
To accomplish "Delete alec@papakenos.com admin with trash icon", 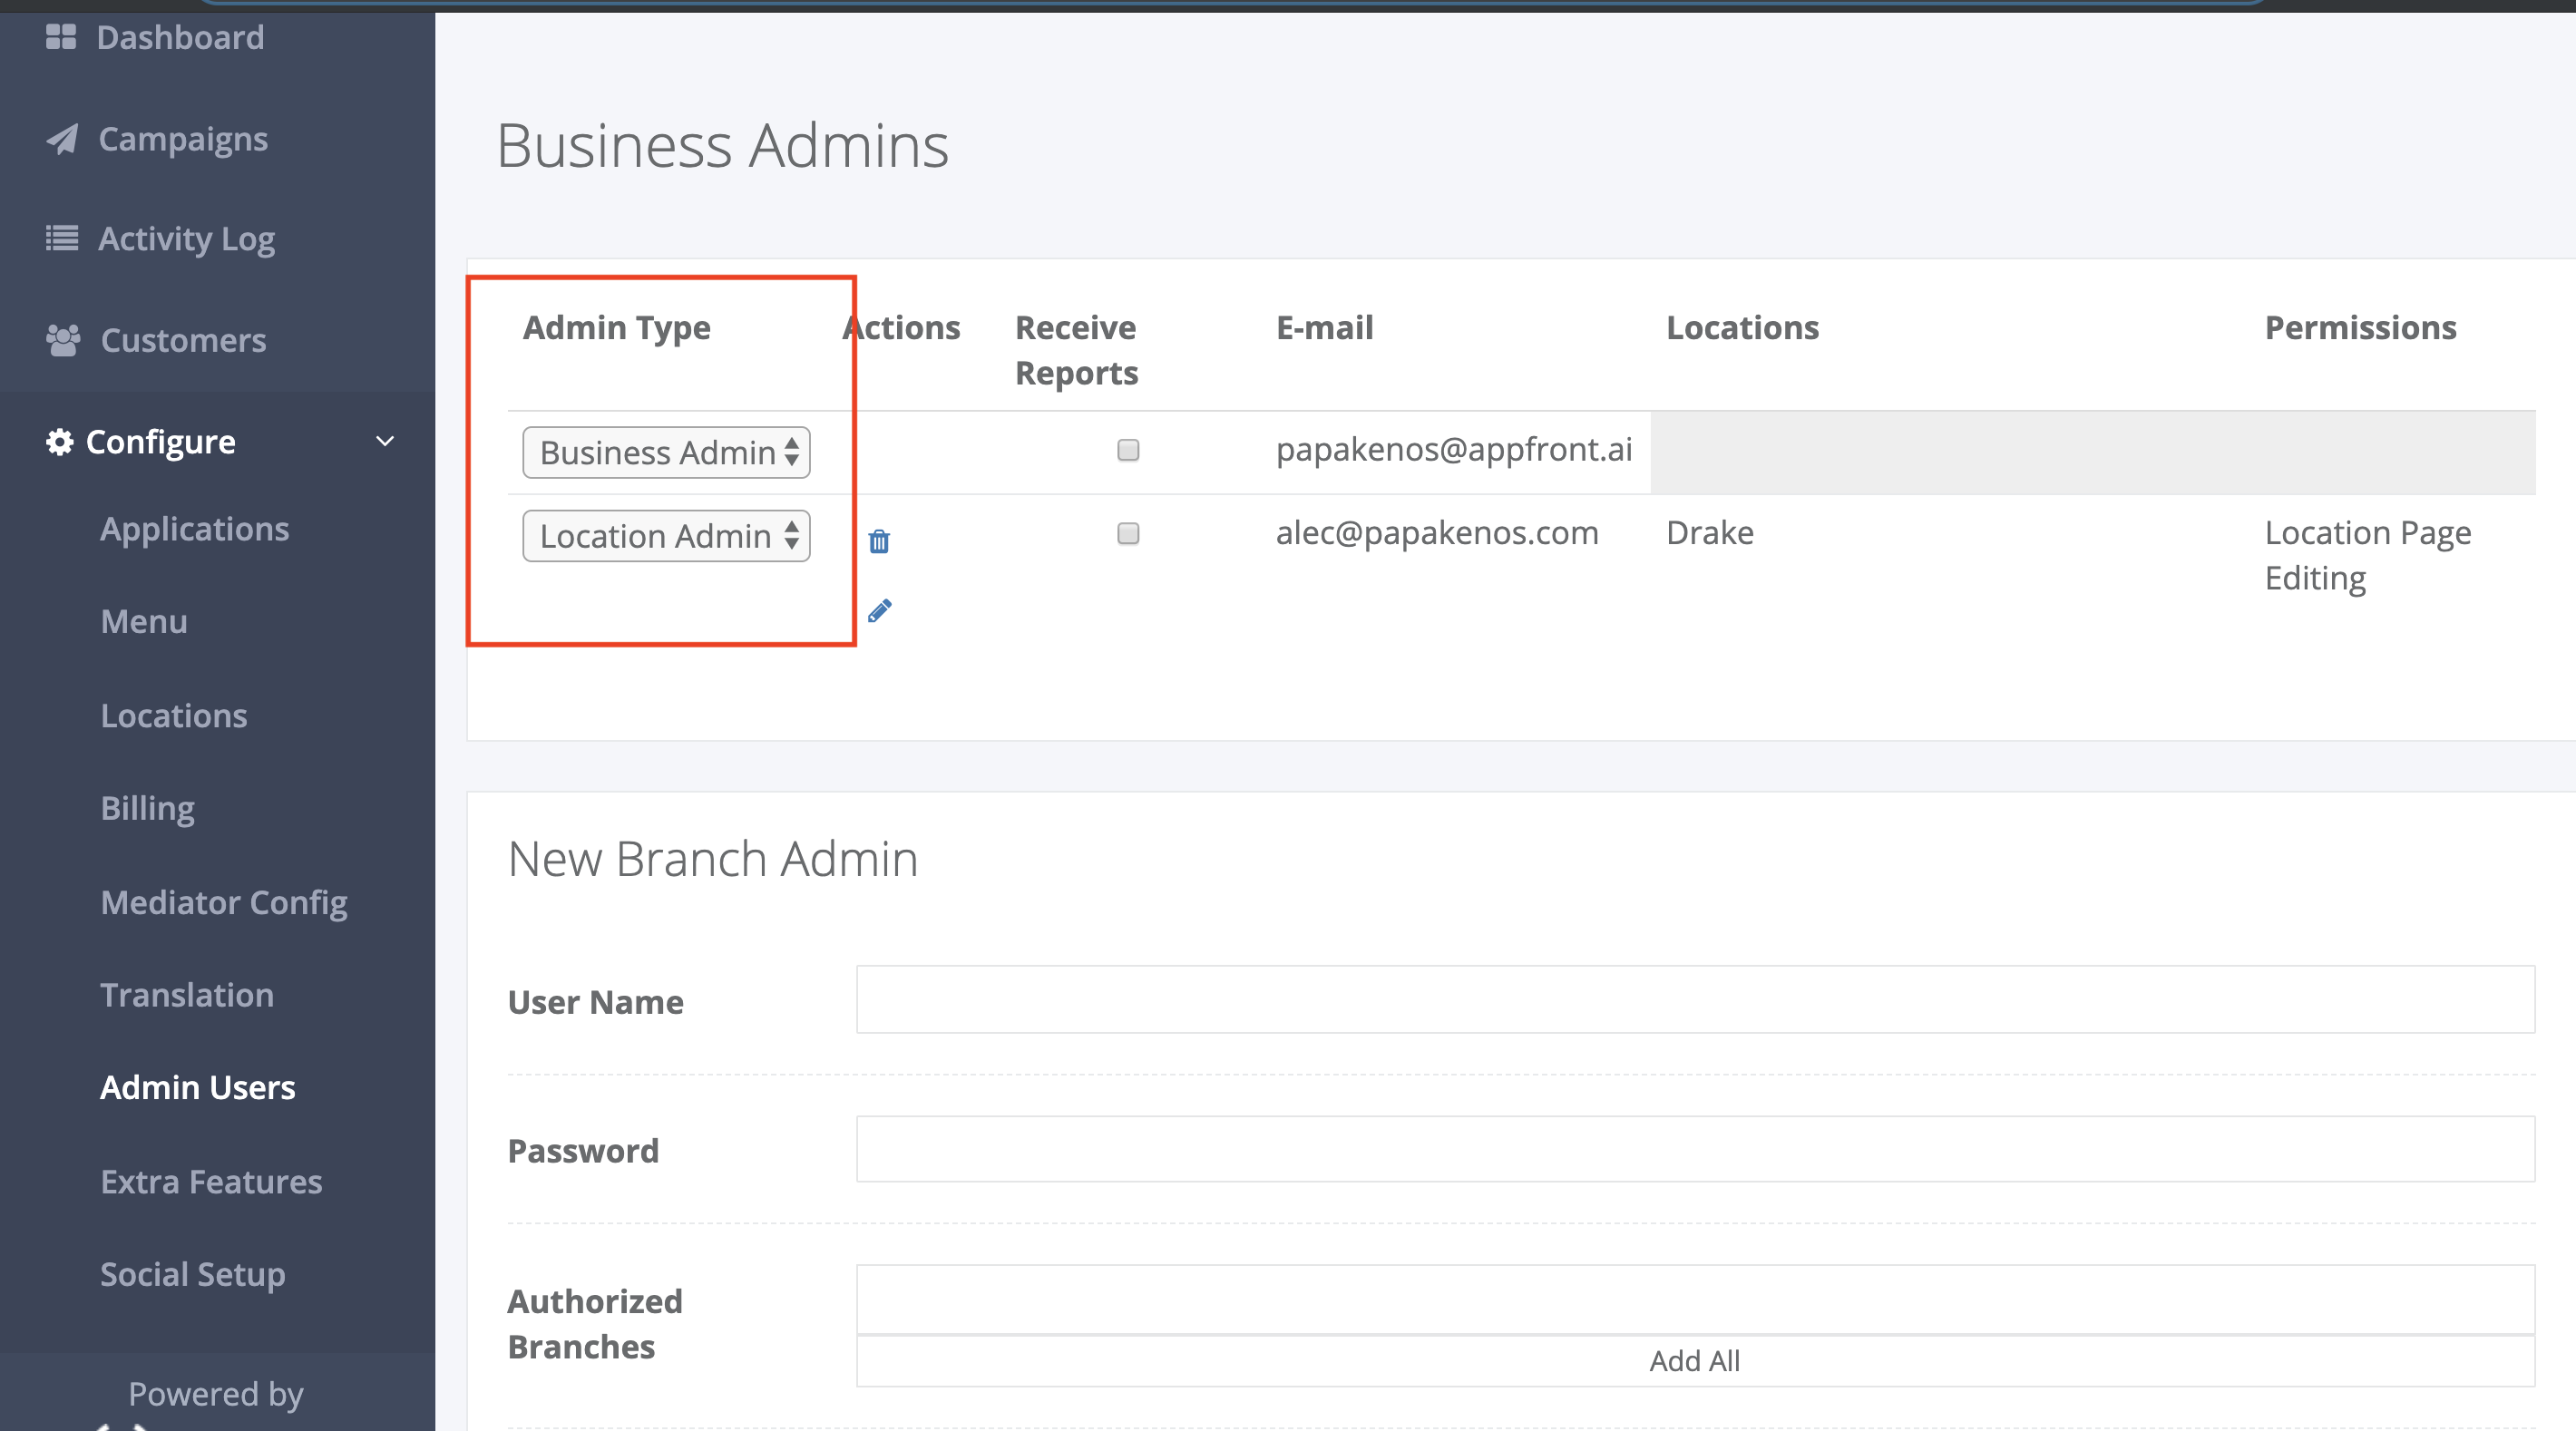I will pyautogui.click(x=879, y=541).
